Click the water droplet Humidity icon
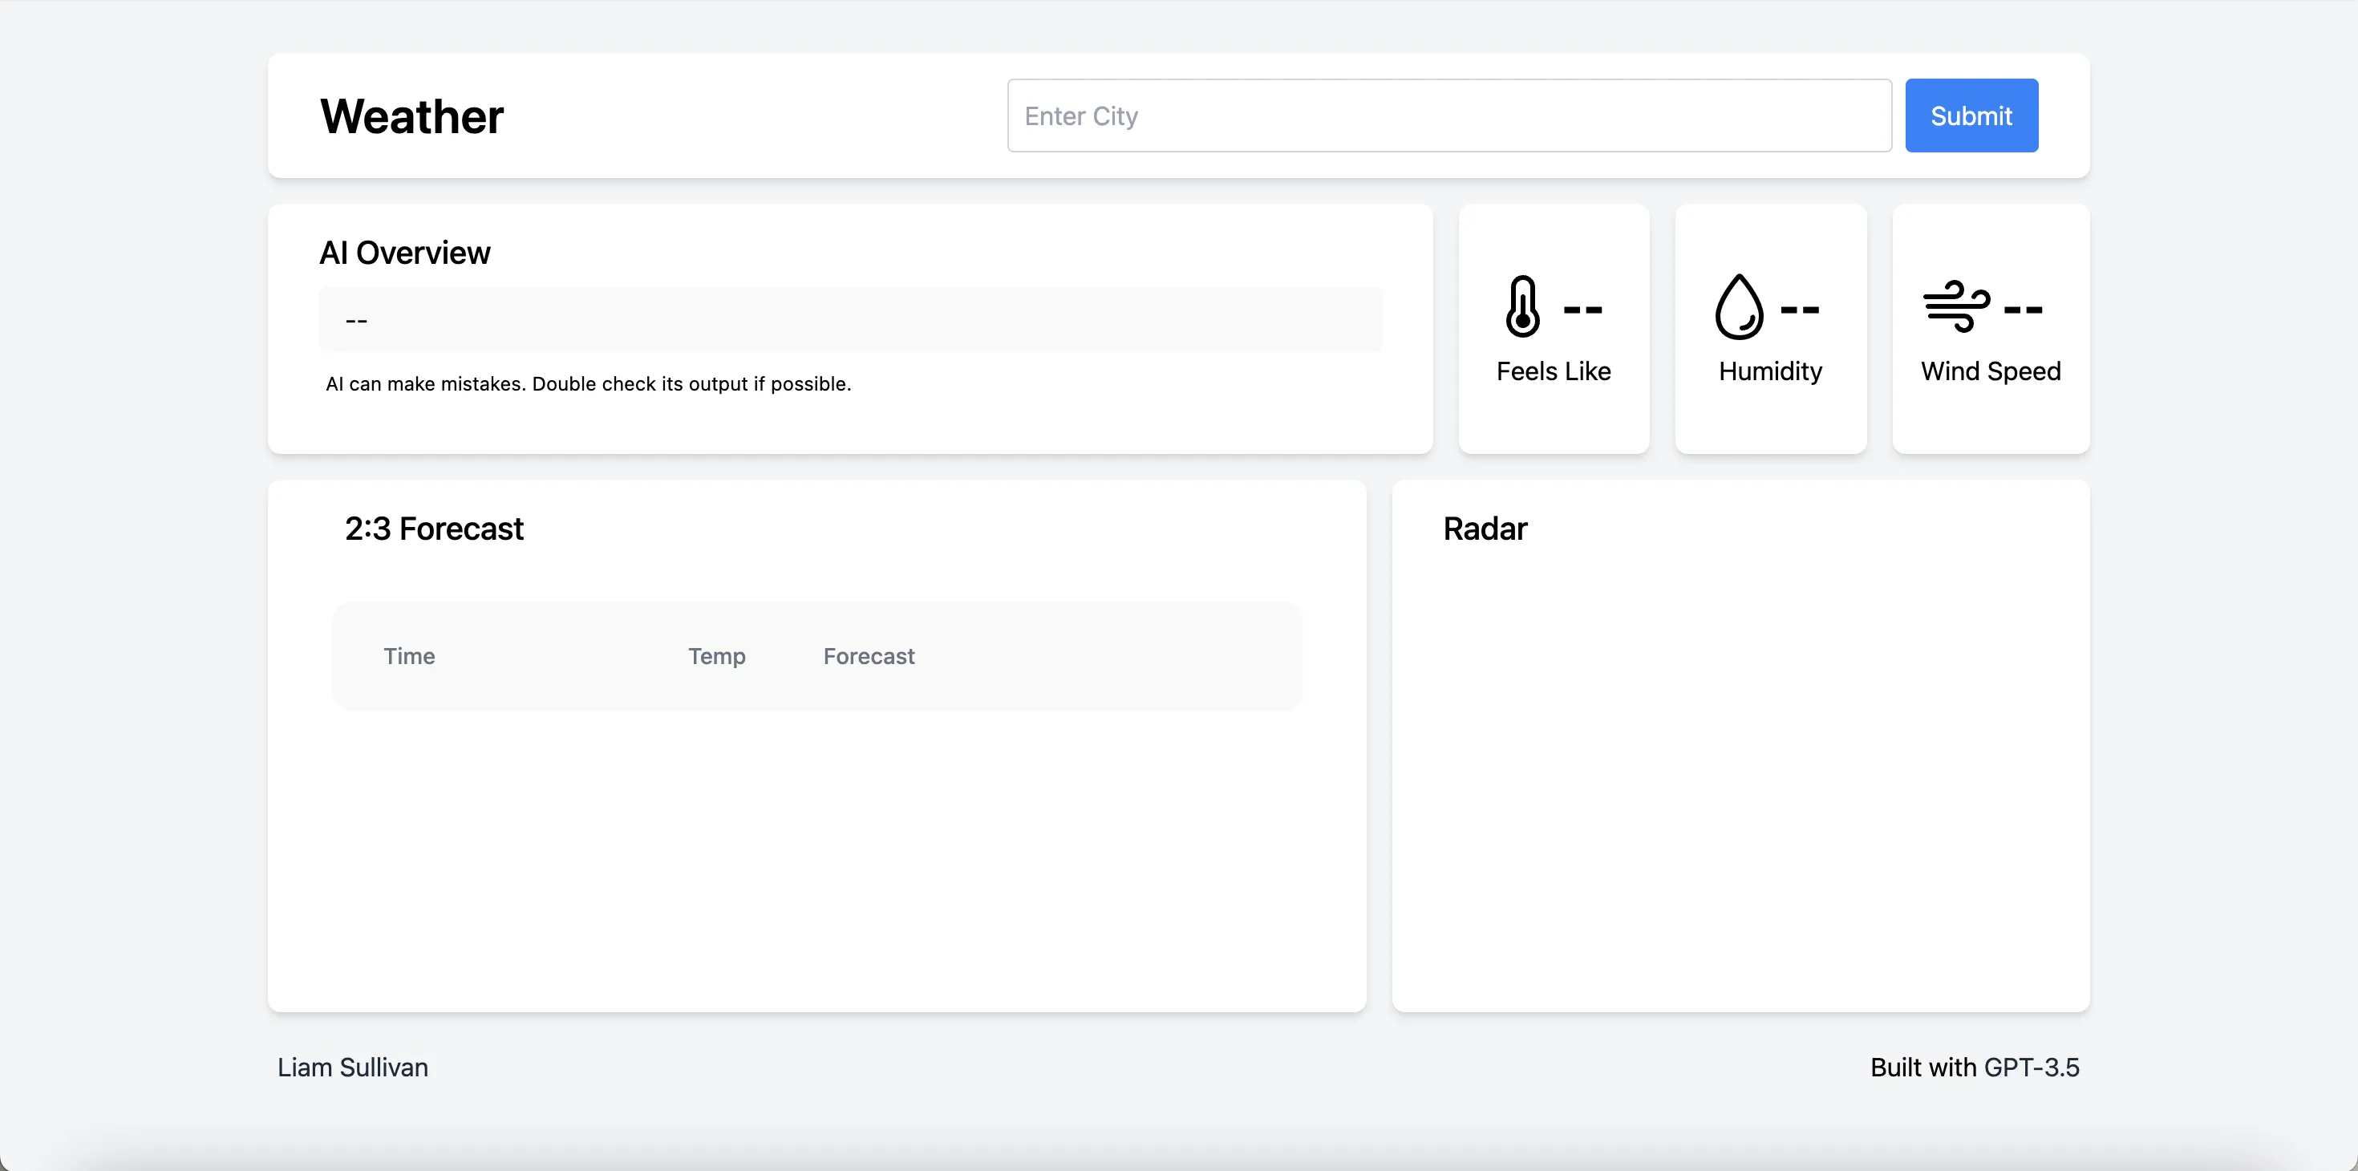The image size is (2358, 1171). click(x=1739, y=306)
